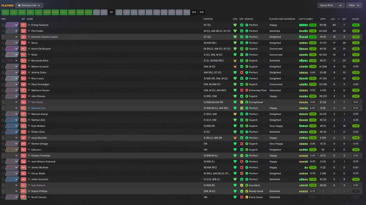
Task: Click Kevin De Bruyne's morale icon
Action: 247,49
